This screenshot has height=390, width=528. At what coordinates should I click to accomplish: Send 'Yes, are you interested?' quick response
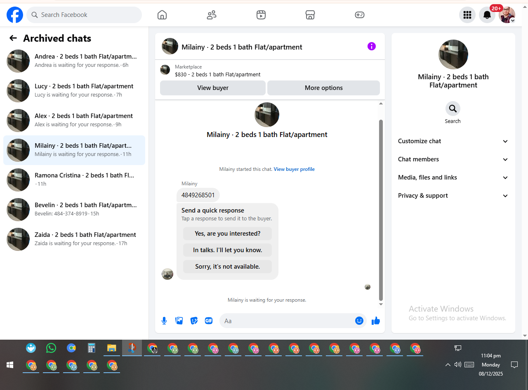coord(227,234)
